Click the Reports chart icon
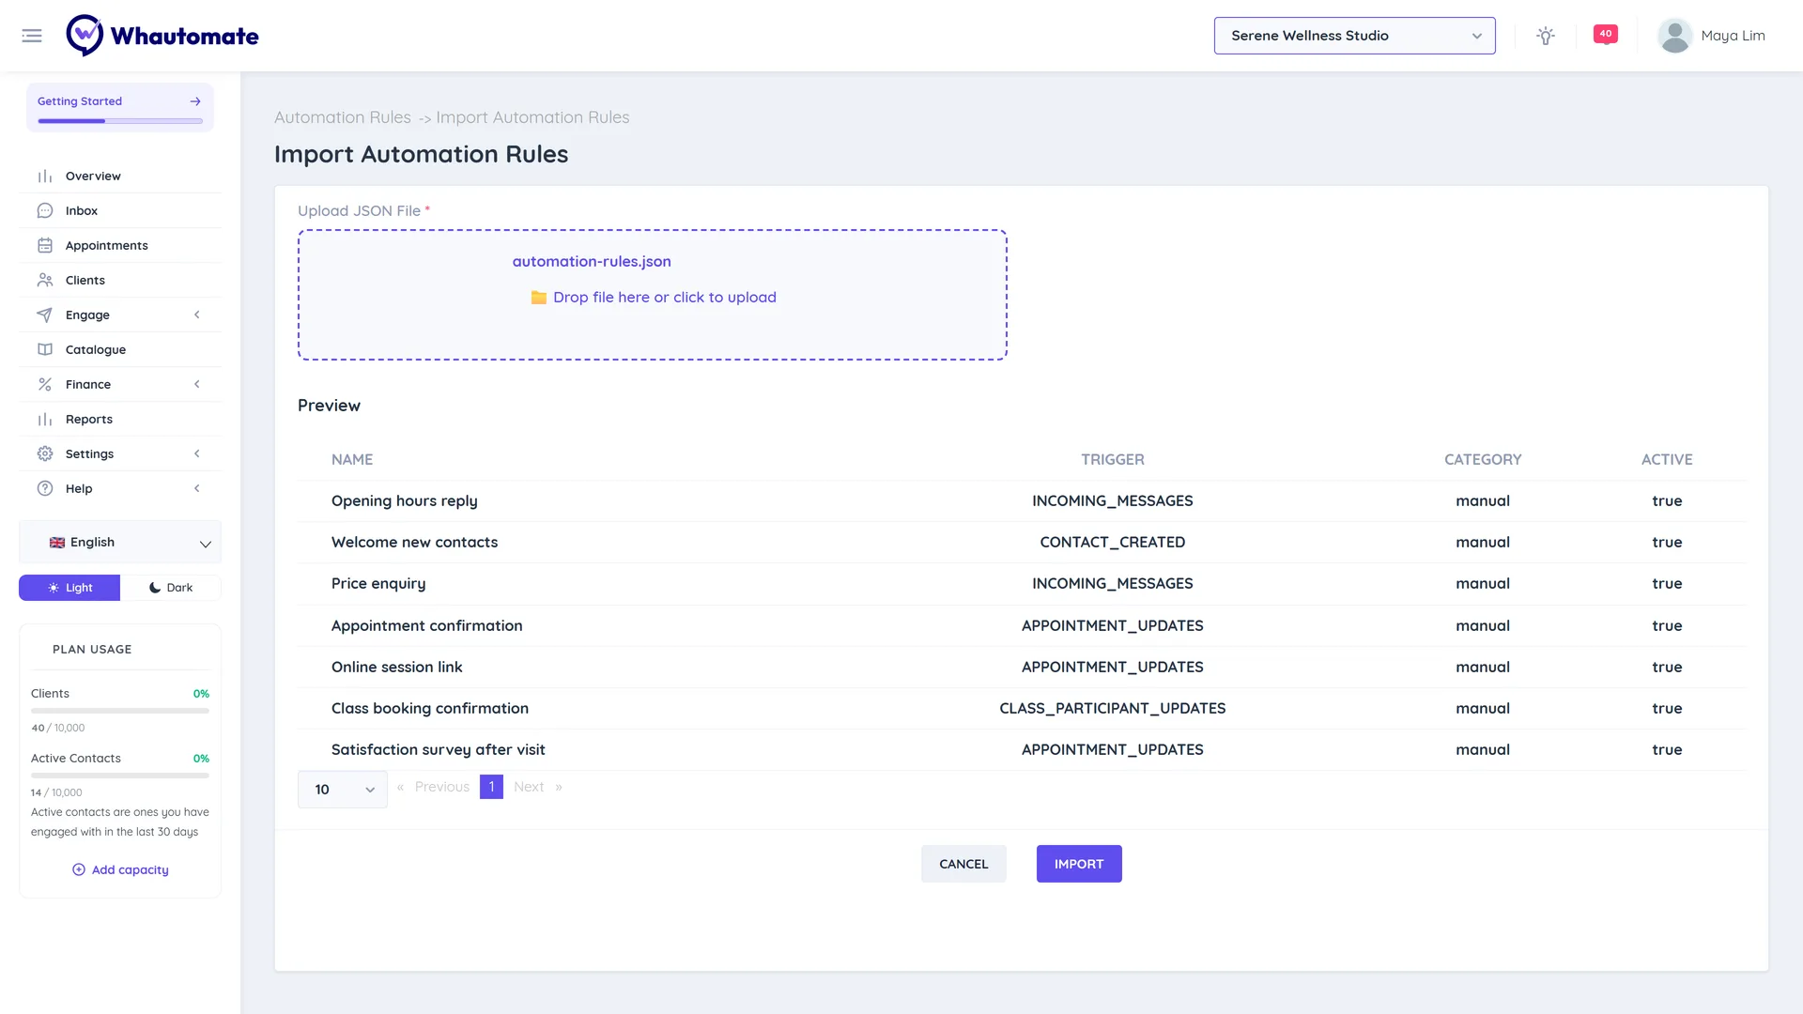1803x1014 pixels. pyautogui.click(x=45, y=419)
